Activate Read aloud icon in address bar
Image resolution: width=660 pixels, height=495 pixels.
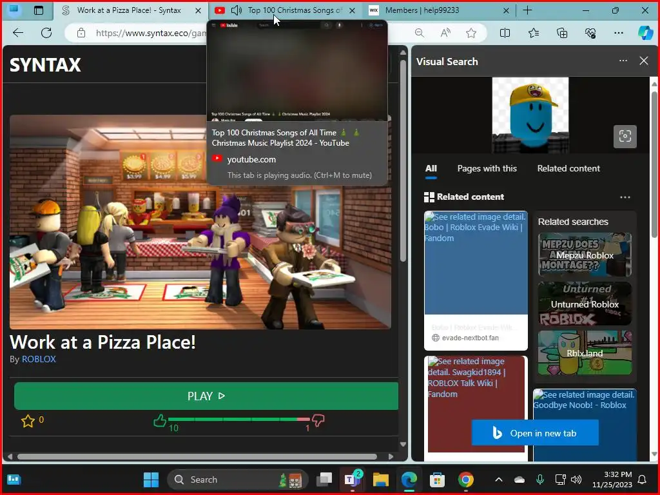pyautogui.click(x=445, y=33)
